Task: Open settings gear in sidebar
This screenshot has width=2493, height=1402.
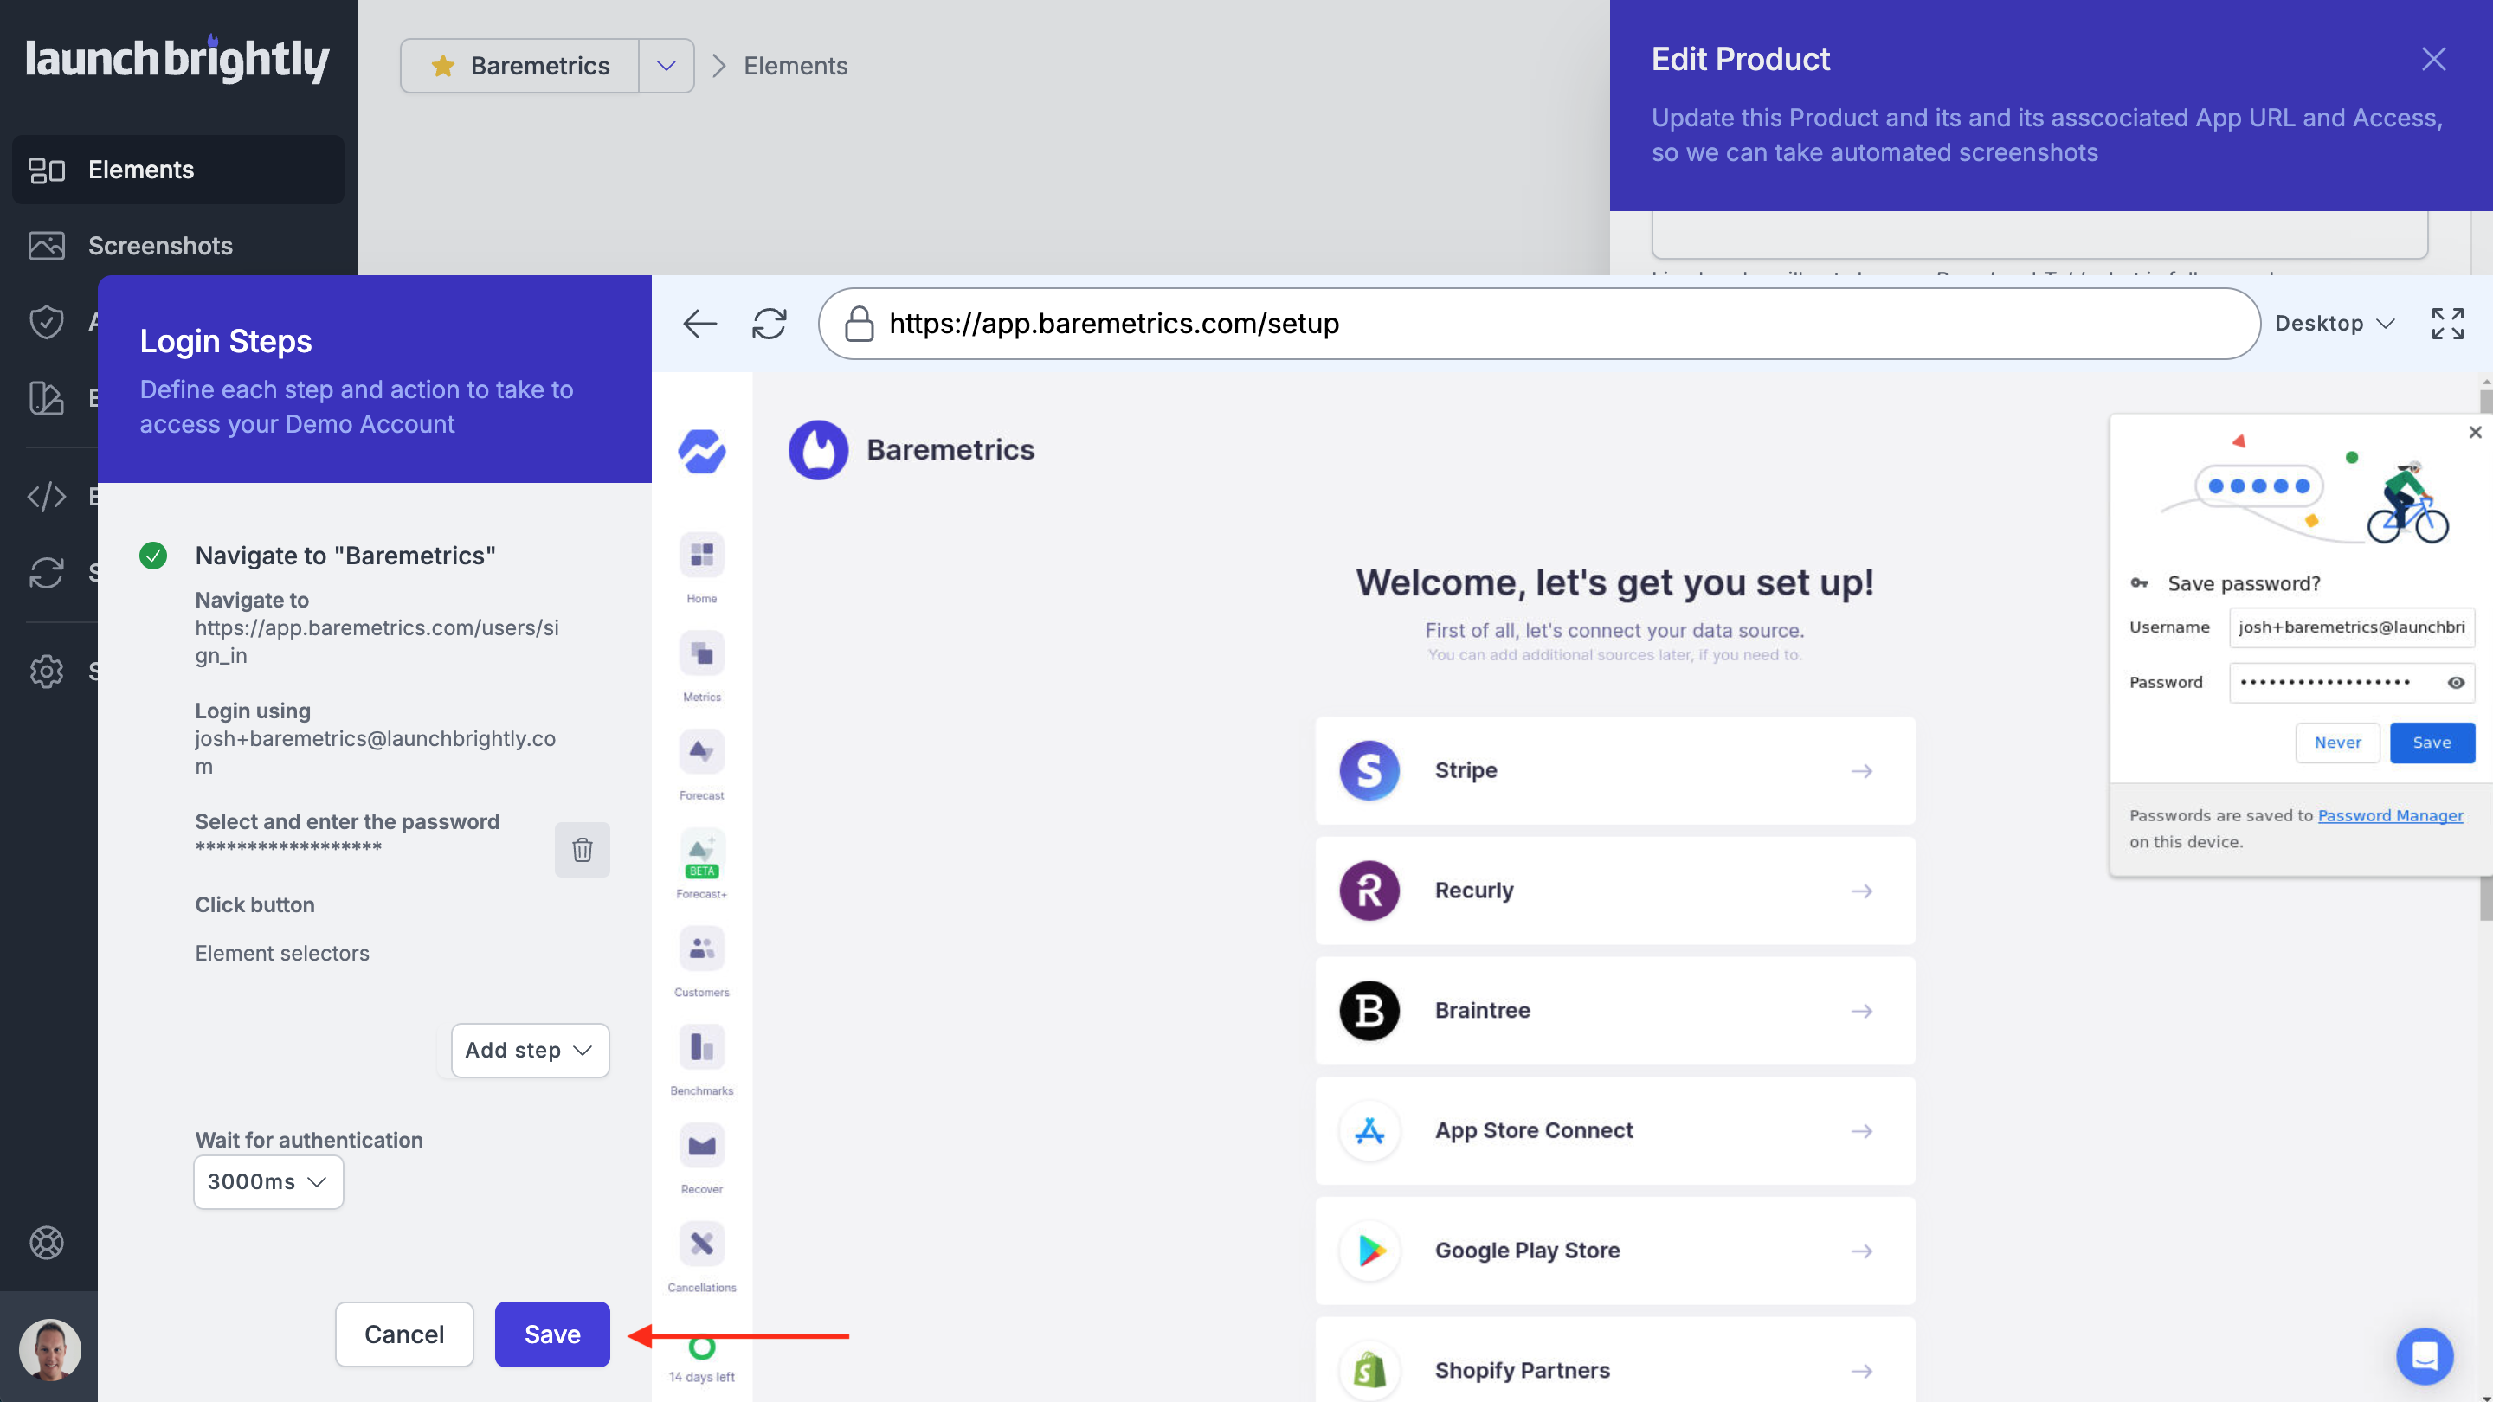Action: click(x=46, y=671)
